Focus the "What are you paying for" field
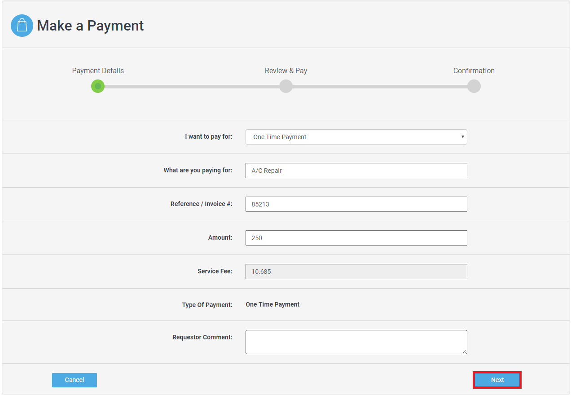Image resolution: width=571 pixels, height=395 pixels. coord(356,171)
